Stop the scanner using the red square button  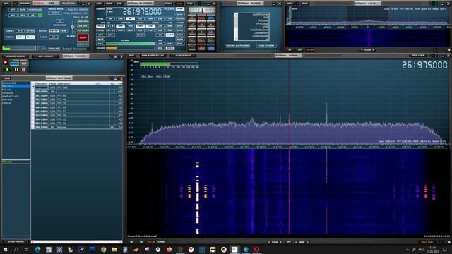click(5, 63)
